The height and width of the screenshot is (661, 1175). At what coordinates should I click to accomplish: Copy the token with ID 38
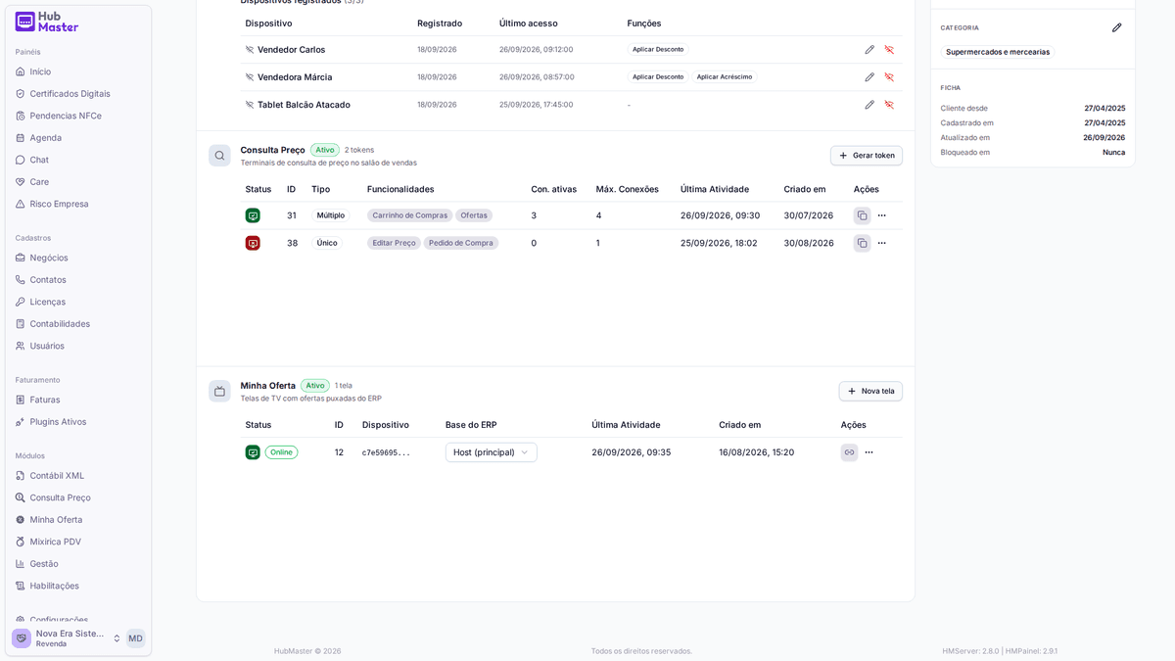point(862,243)
